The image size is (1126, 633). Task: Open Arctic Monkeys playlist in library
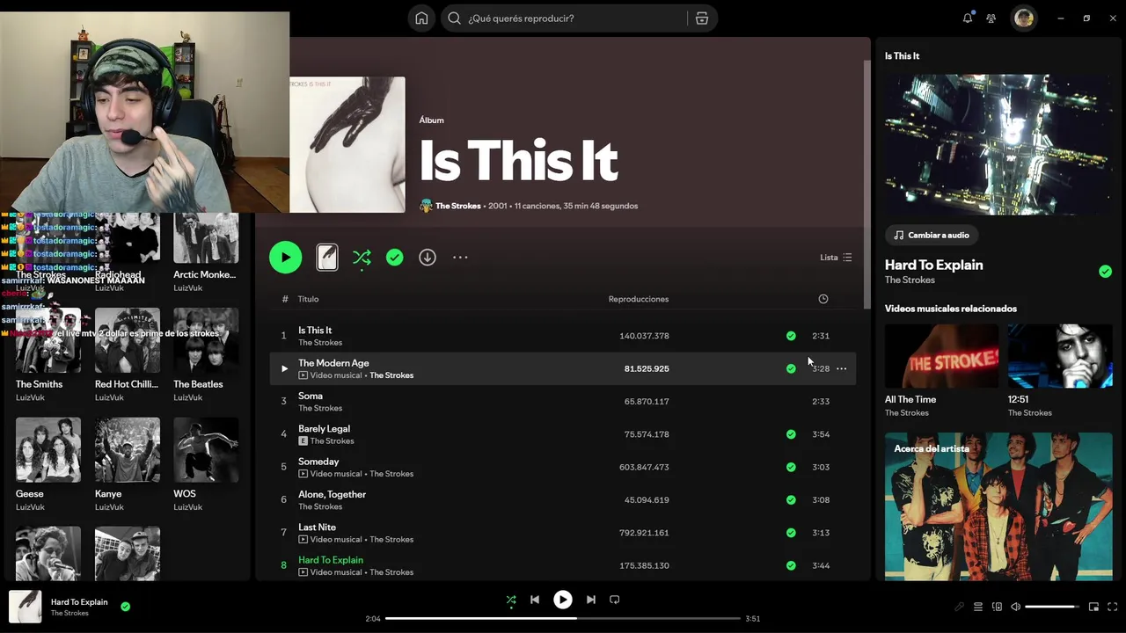tap(206, 252)
